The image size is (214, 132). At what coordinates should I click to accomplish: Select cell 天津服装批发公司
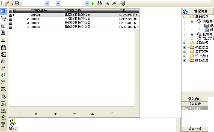91,23
